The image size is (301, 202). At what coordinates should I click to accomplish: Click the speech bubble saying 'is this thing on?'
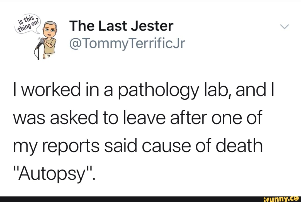pyautogui.click(x=26, y=24)
